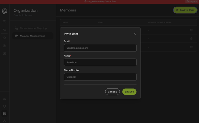Click the green Invite button

(129, 92)
